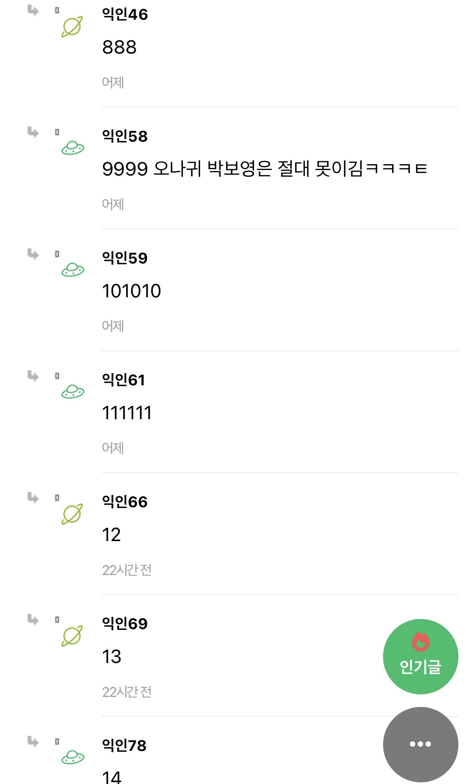The image size is (471, 784).
Task: Tap the planet avatar of 익인66
Action: (x=72, y=514)
